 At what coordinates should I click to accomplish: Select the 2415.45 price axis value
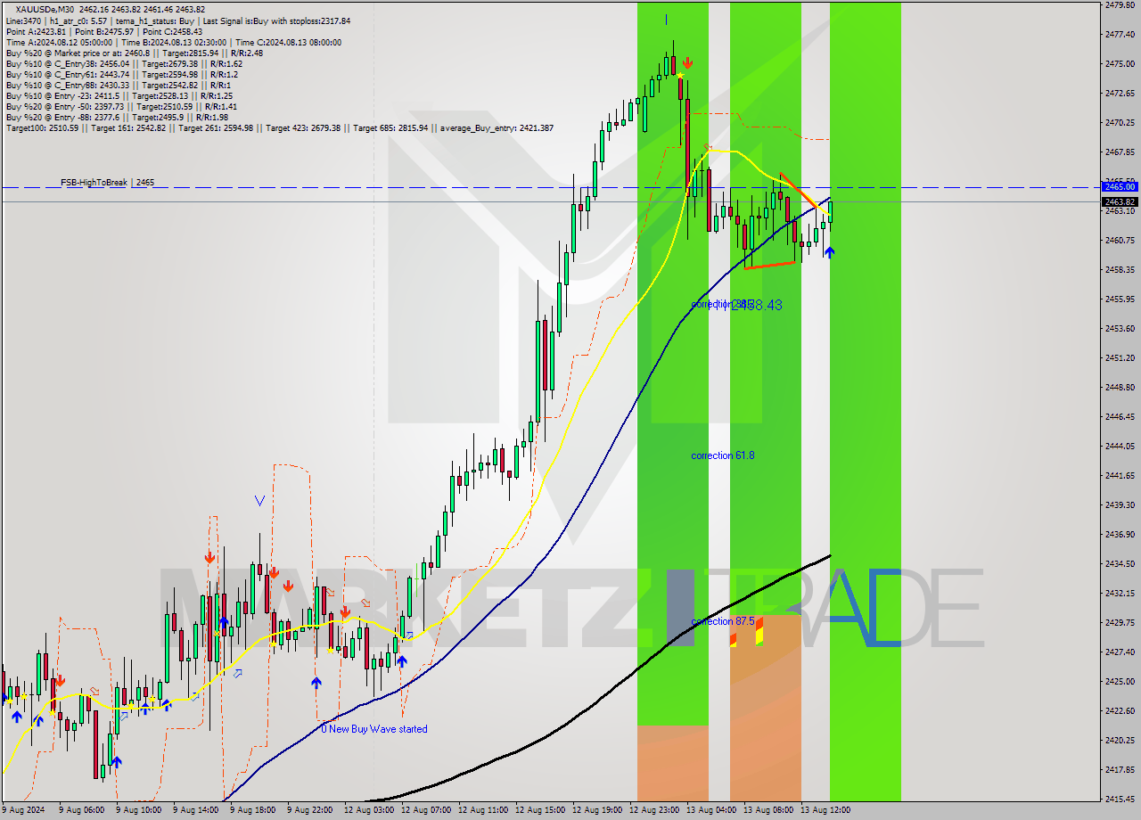1120,799
